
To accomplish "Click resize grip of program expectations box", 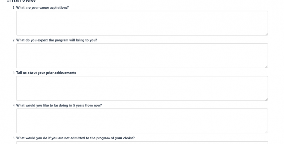I will [x=266, y=67].
